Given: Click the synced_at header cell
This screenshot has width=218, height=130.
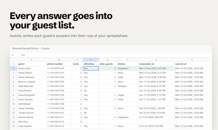Looking at the screenshot, I should [192, 64].
